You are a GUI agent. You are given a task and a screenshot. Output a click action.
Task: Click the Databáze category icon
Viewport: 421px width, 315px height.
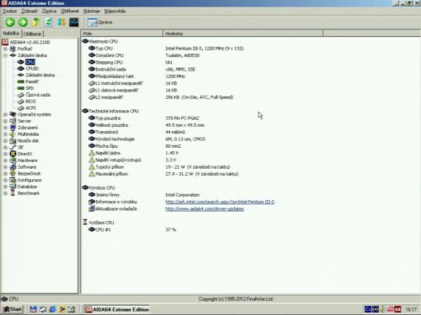click(13, 186)
